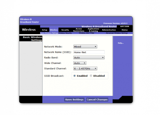Select Enabled for SSID Broadcast
This screenshot has width=160, height=115.
[x=75, y=76]
